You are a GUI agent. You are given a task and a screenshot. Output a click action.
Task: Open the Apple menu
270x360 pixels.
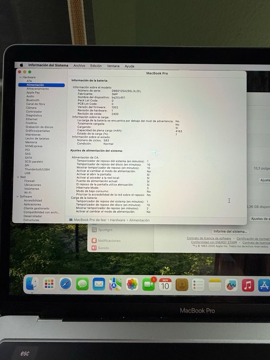pyautogui.click(x=22, y=65)
